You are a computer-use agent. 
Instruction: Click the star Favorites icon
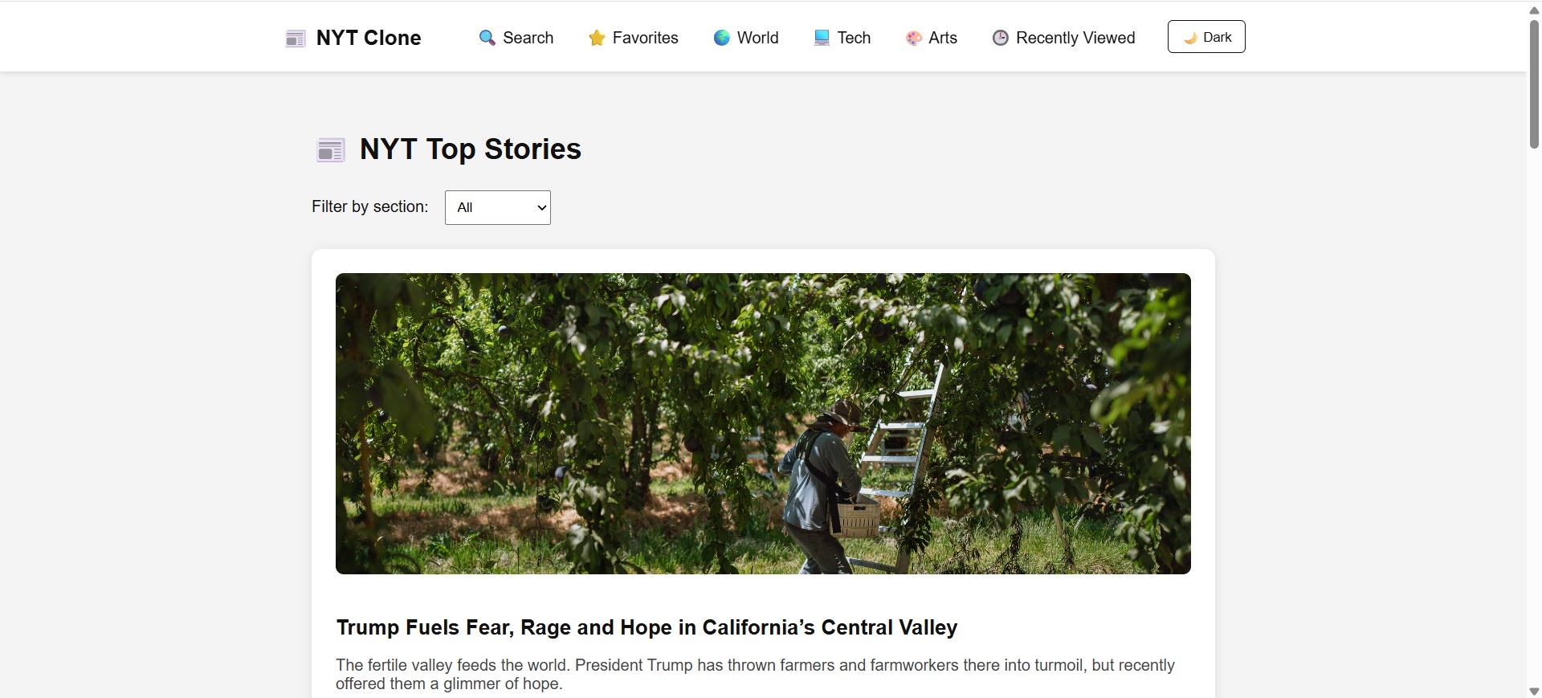click(x=597, y=38)
